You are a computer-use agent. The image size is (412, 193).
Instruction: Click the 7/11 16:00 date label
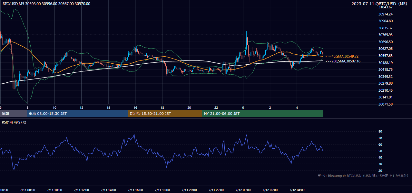point(135,190)
